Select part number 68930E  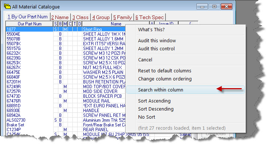tap(13, 111)
